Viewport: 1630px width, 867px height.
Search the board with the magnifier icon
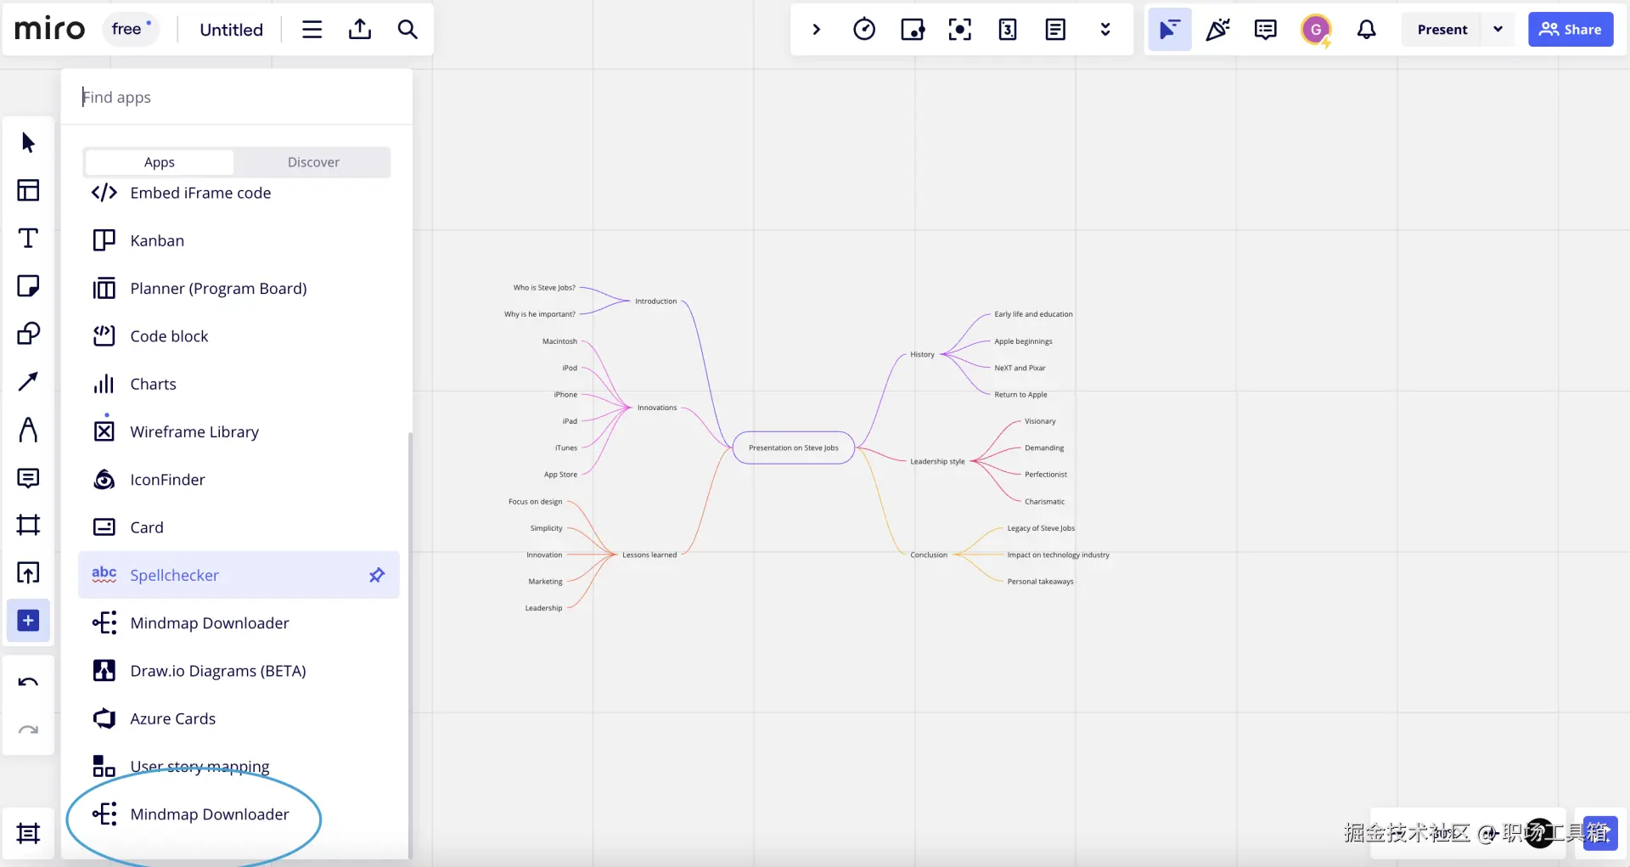tap(407, 30)
